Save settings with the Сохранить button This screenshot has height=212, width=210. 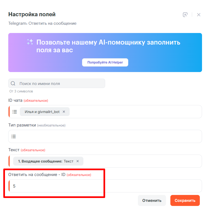click(185, 200)
